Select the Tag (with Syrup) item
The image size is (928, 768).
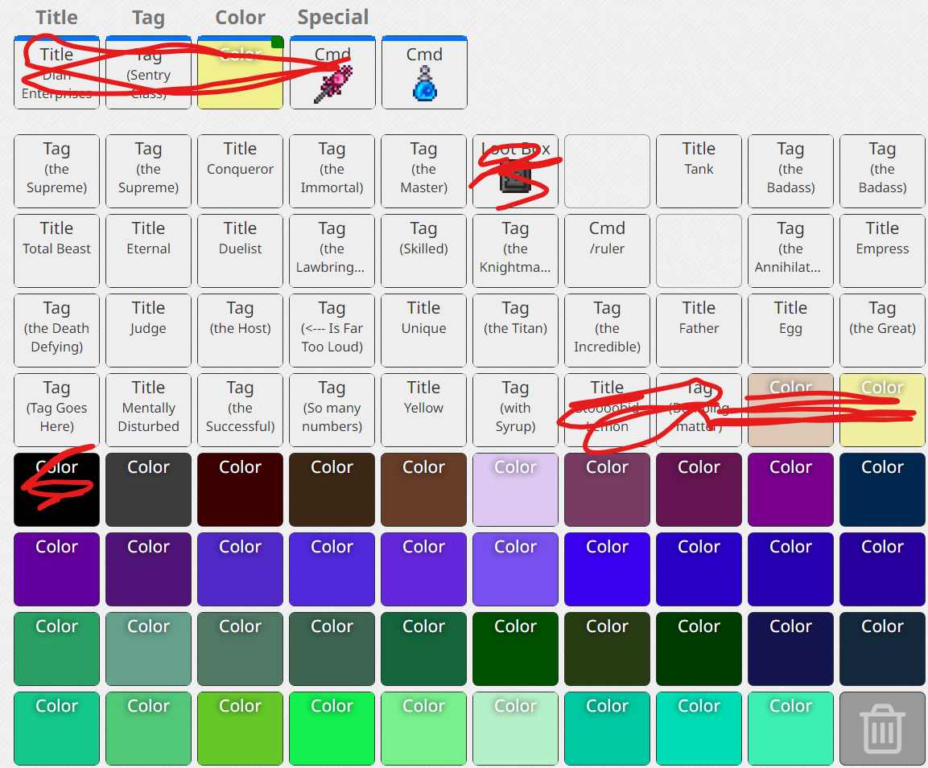515,409
